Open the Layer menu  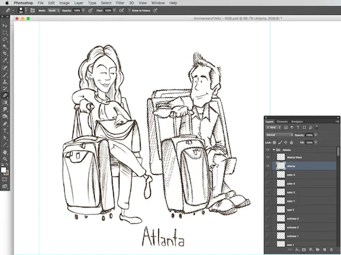(x=78, y=3)
